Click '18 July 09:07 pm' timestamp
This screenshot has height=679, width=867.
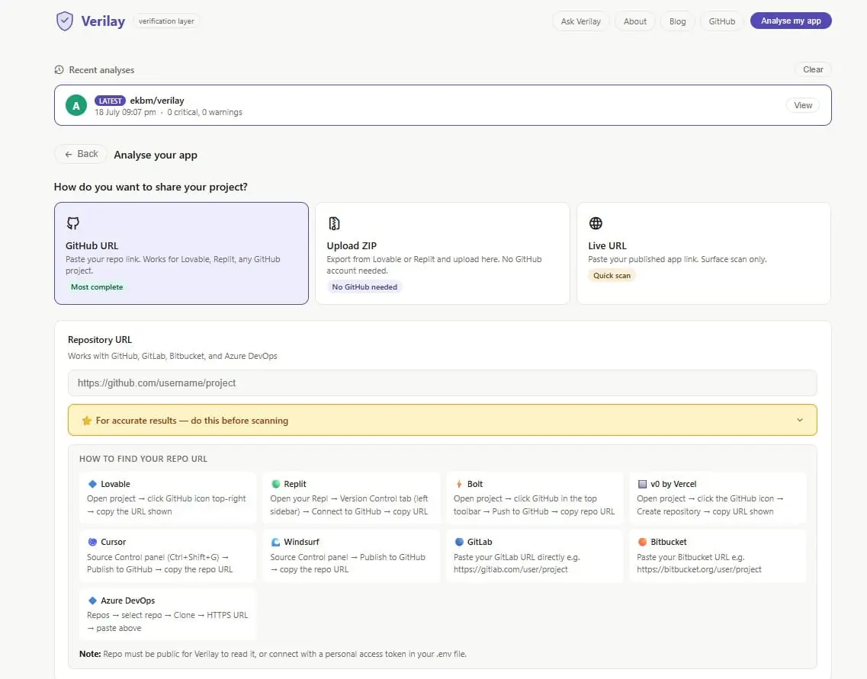coord(126,112)
